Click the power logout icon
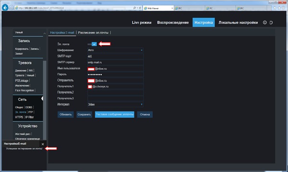Viewport: 288px width, 172px height. 271,22
